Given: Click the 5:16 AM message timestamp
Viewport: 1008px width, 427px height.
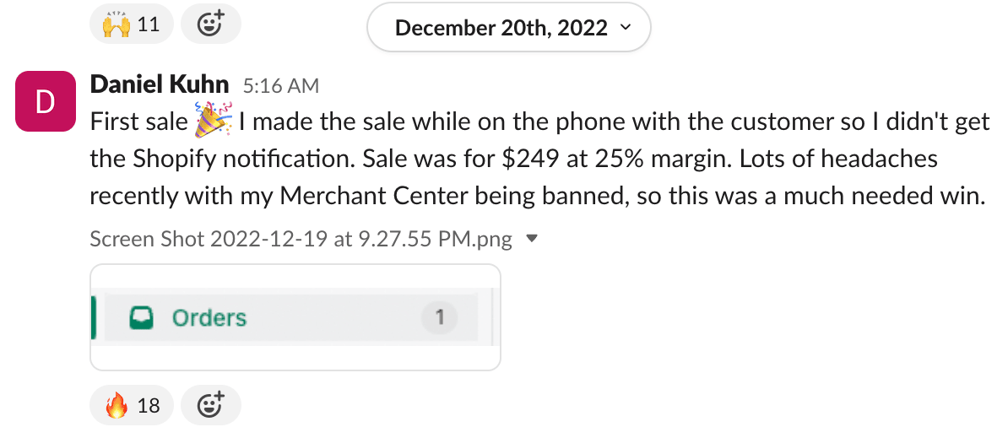Looking at the screenshot, I should coord(280,85).
